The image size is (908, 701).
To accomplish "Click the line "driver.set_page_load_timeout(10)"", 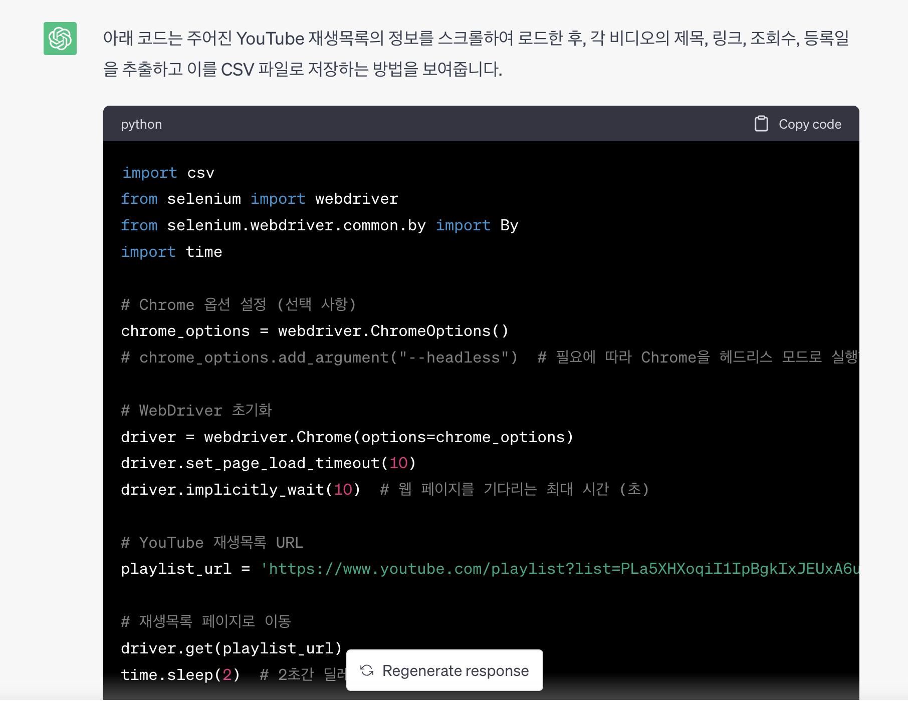I will coord(269,463).
